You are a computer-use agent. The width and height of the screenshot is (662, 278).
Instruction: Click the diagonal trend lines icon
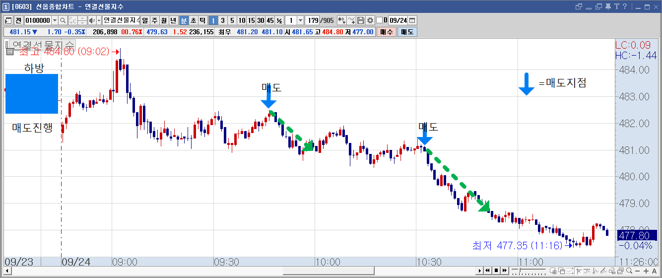coord(603,271)
